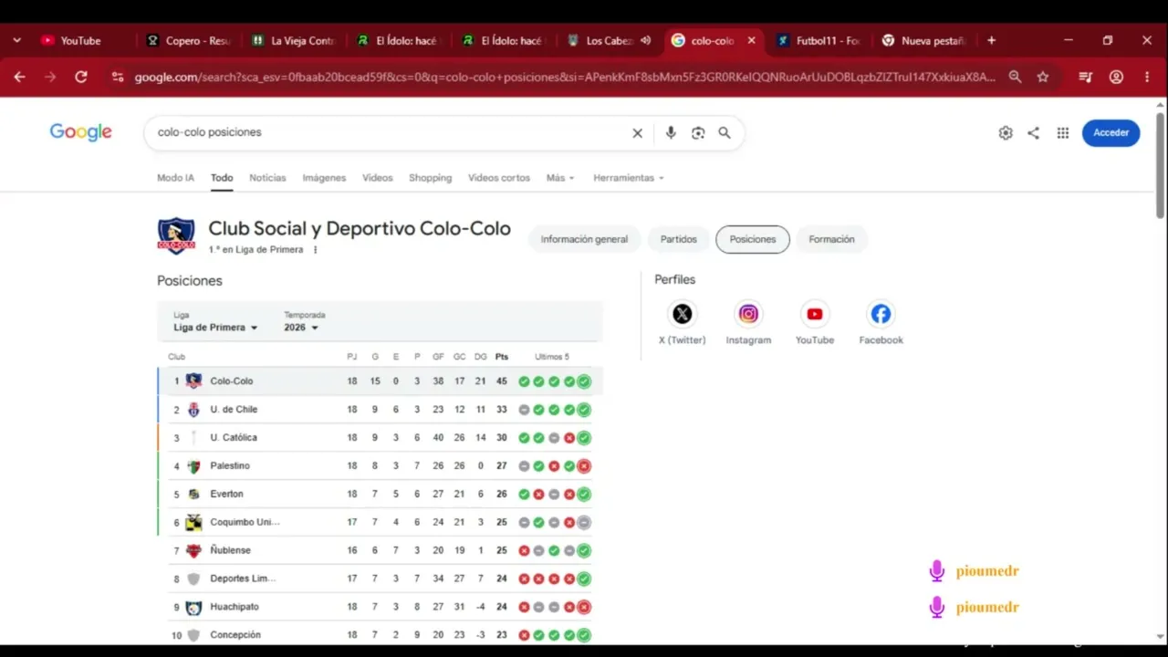Image resolution: width=1168 pixels, height=657 pixels.
Task: Switch to the Nueva pestaña browser tab
Action: [x=923, y=40]
